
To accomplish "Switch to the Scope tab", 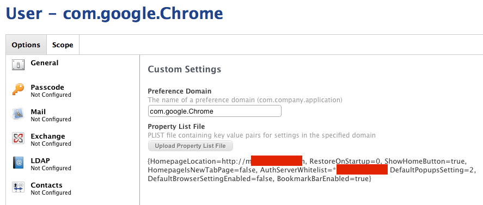I will point(63,45).
